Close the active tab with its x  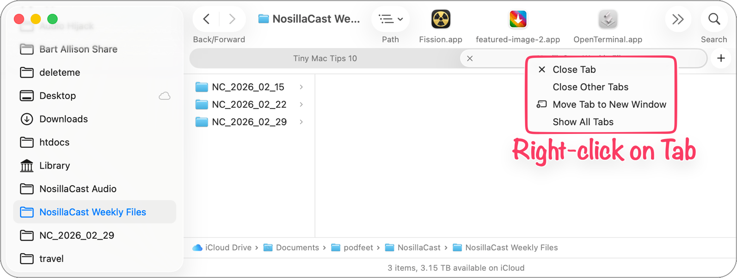[470, 58]
